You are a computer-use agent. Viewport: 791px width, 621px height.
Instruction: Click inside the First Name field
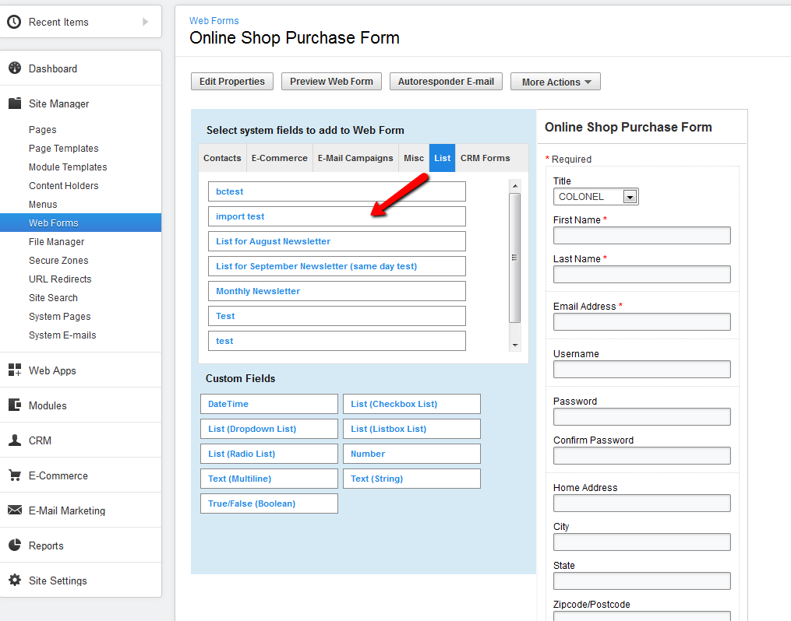(641, 235)
